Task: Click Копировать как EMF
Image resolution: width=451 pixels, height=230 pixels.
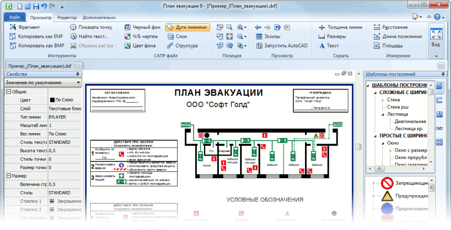Action: [36, 36]
